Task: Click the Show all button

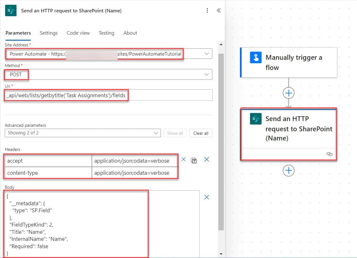Action: [x=175, y=133]
